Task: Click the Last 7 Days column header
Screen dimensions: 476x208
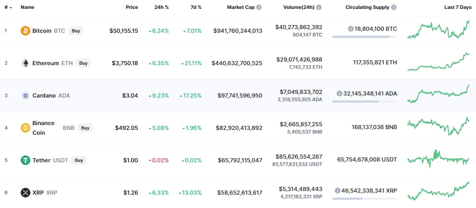Action: (x=458, y=7)
